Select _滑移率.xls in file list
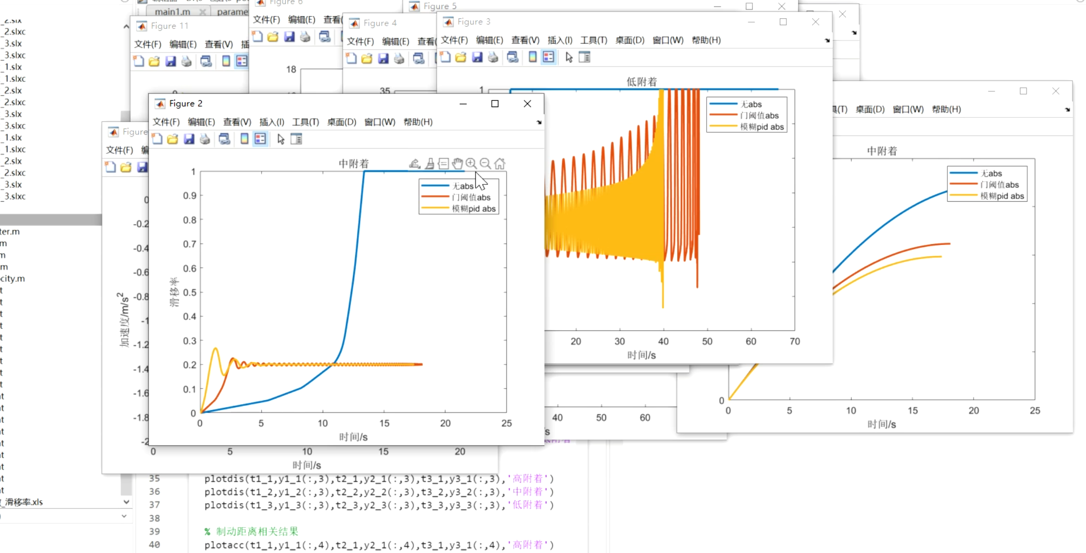 (x=22, y=502)
